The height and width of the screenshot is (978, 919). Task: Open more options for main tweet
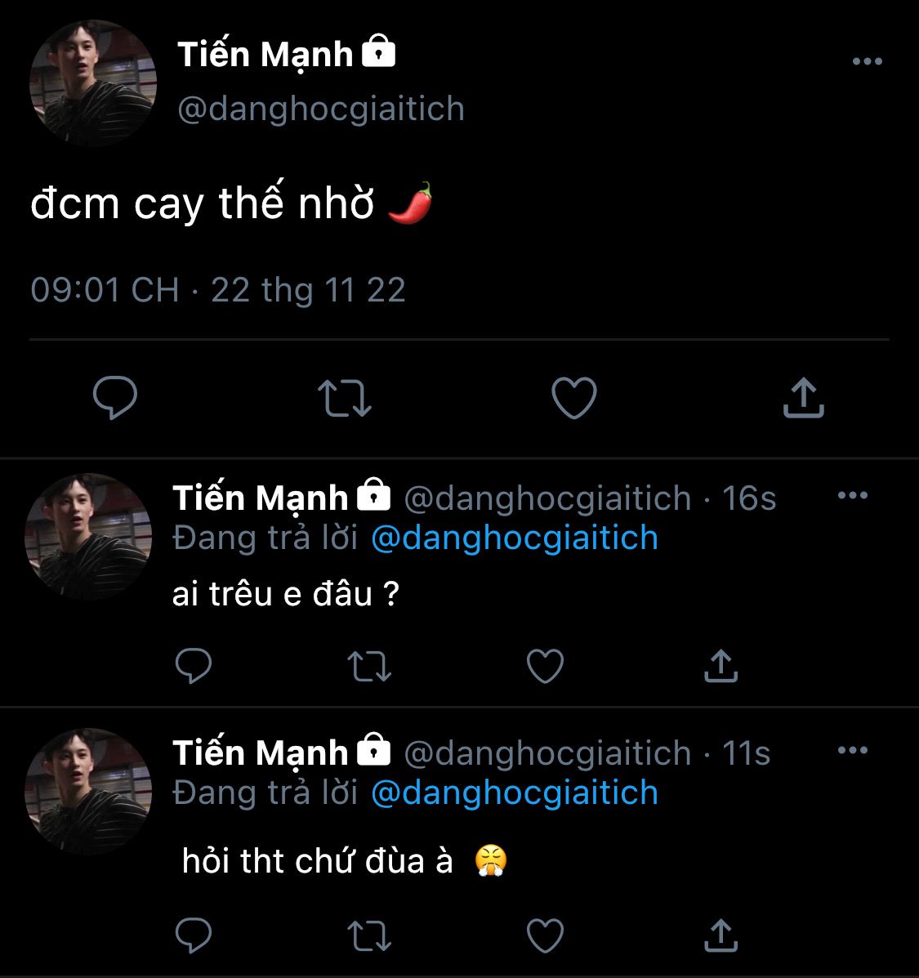coord(867,61)
